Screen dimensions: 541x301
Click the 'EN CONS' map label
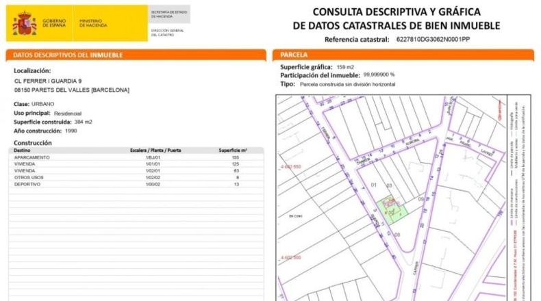[x=296, y=216]
